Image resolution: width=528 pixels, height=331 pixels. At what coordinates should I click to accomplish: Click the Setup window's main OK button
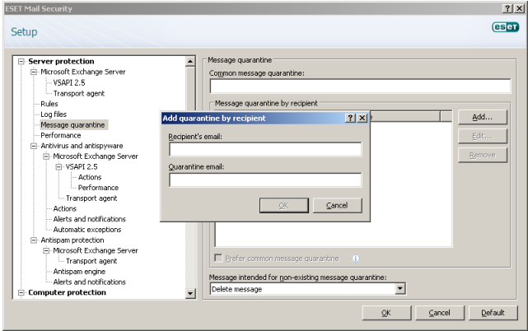[386, 313]
